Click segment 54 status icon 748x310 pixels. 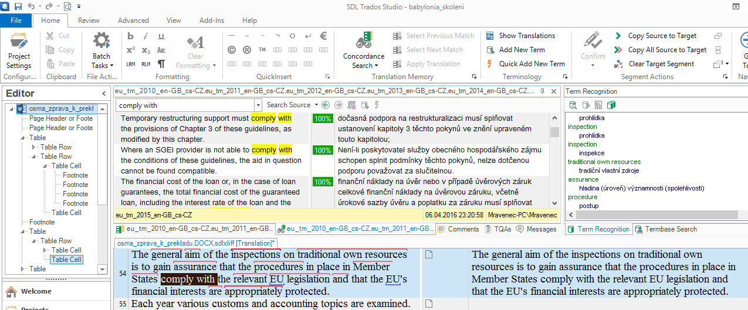point(429,254)
